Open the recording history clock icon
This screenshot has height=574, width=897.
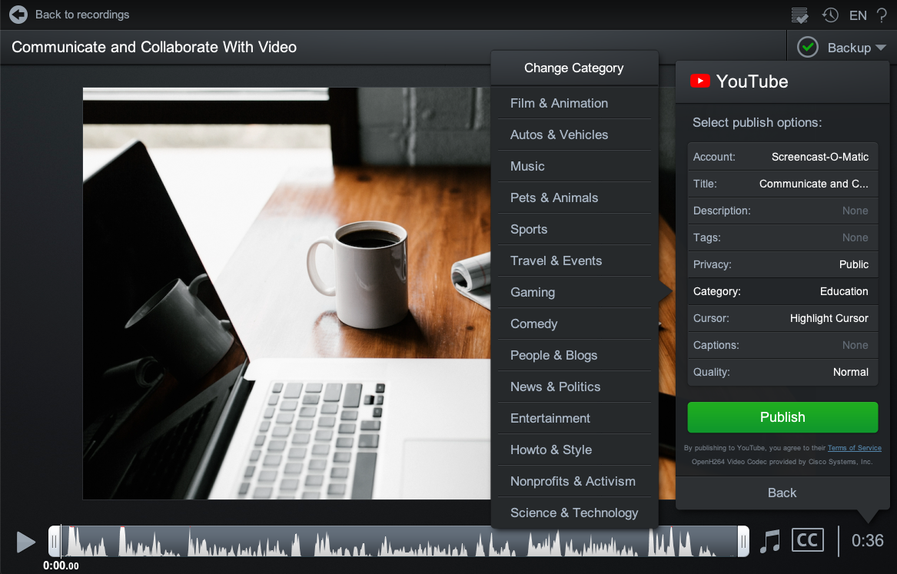[x=830, y=15]
